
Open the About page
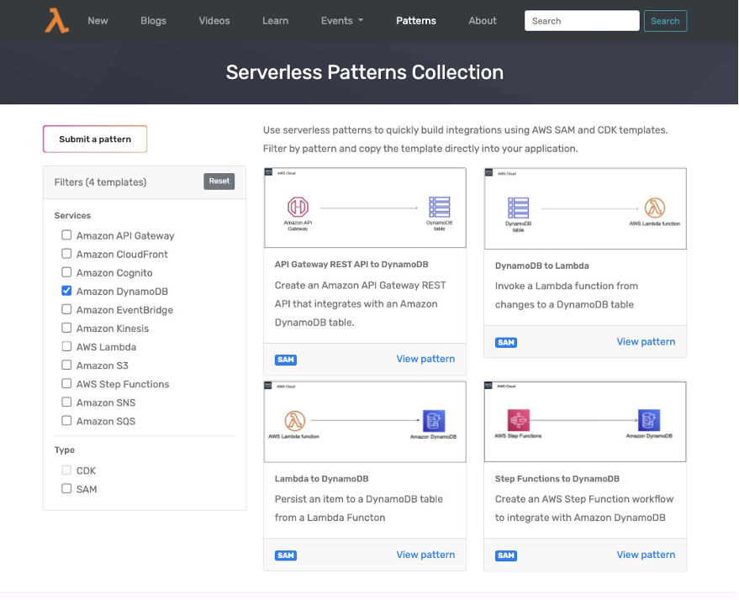tap(482, 21)
